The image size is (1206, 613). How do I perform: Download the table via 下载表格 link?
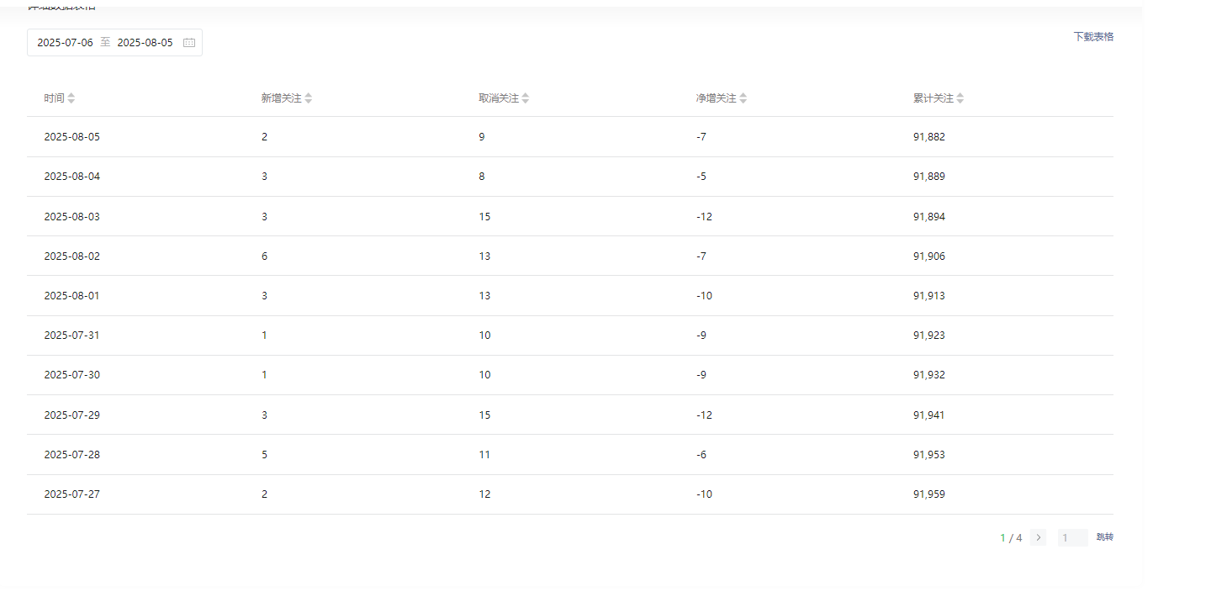(x=1093, y=37)
